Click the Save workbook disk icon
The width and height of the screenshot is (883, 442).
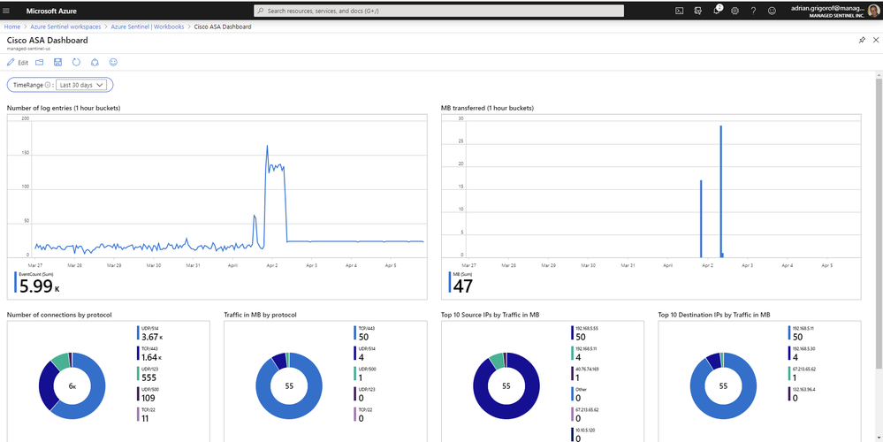coord(57,62)
